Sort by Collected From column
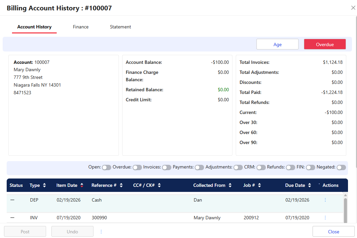This screenshot has height=238, width=357. [230, 185]
